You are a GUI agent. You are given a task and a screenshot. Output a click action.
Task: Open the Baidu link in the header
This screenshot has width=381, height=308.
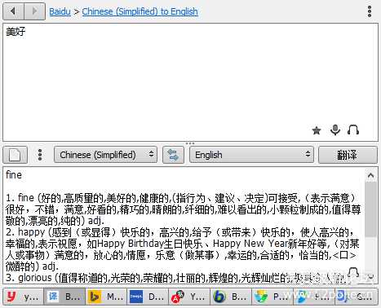[60, 11]
